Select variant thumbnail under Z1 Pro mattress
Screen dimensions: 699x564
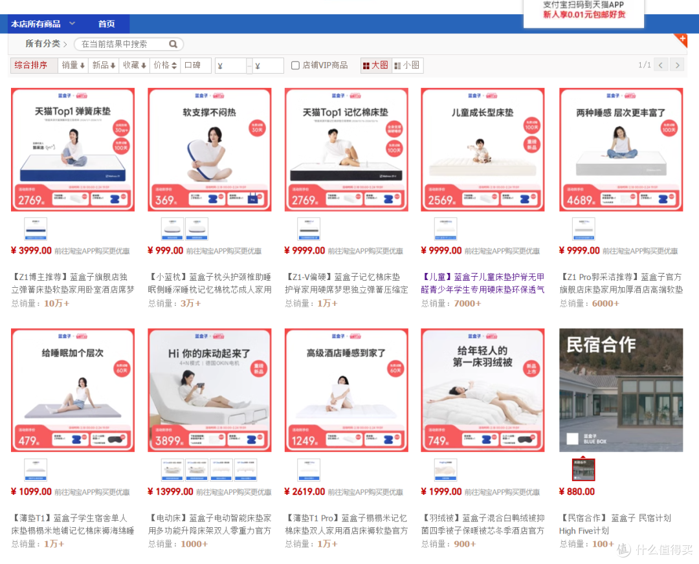(584, 229)
